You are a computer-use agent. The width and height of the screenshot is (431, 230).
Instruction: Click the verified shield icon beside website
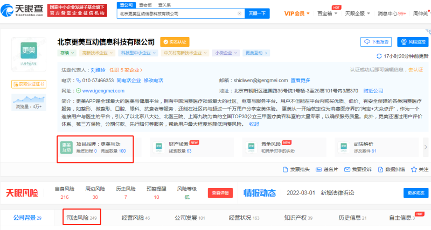coord(79,91)
